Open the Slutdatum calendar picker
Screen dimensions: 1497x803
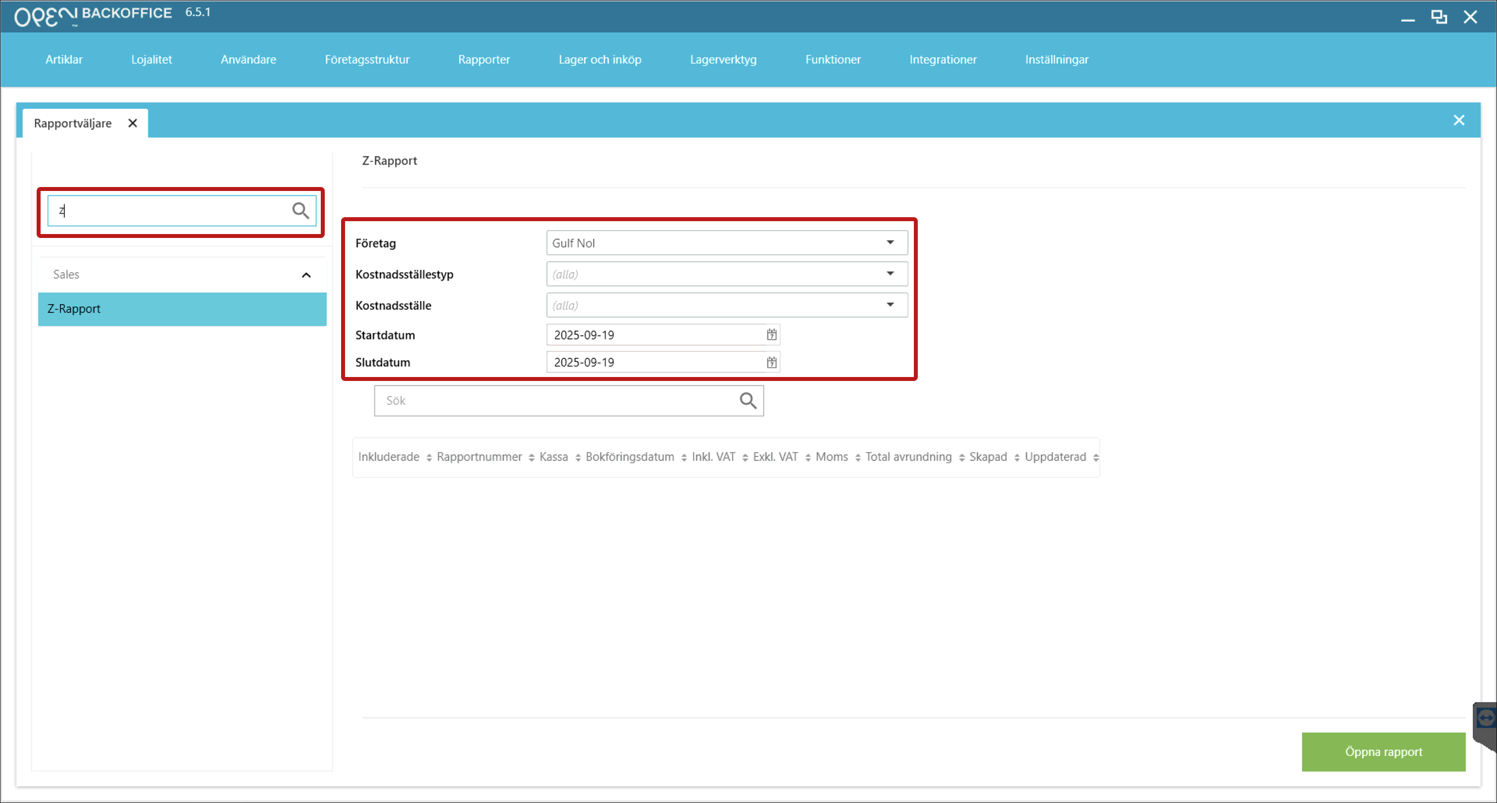(x=771, y=362)
